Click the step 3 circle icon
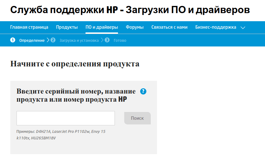The image size is (265, 160). coord(107,40)
